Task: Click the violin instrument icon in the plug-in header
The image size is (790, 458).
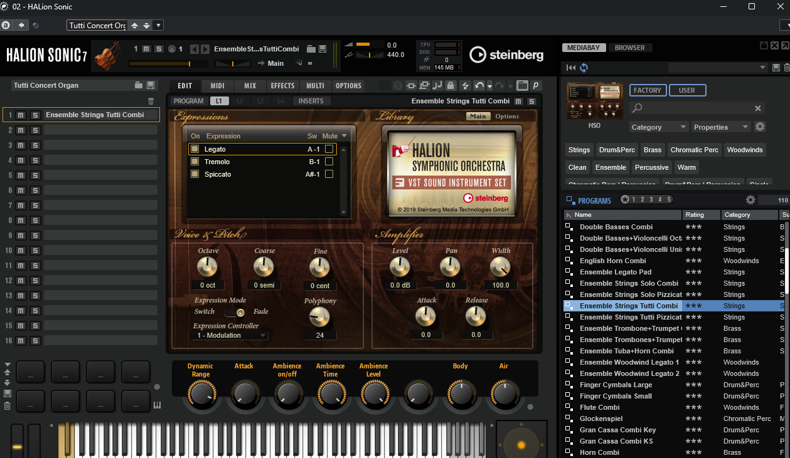Action: [108, 56]
